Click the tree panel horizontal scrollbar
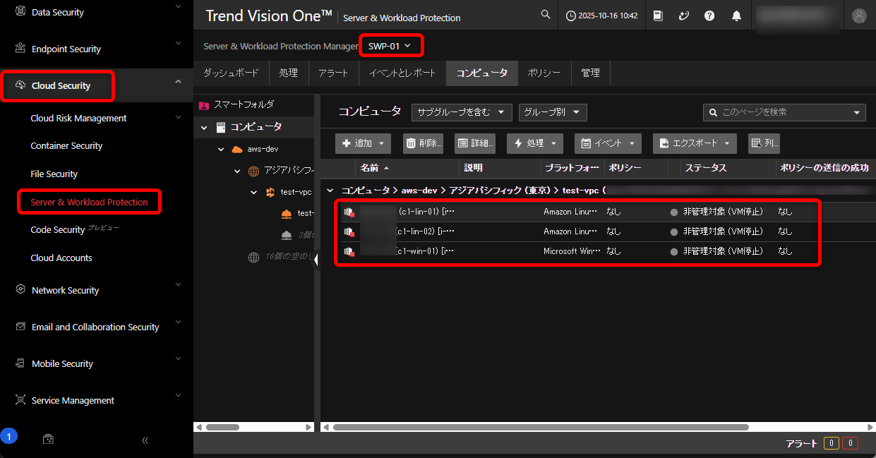Image resolution: width=876 pixels, height=458 pixels. click(x=222, y=427)
